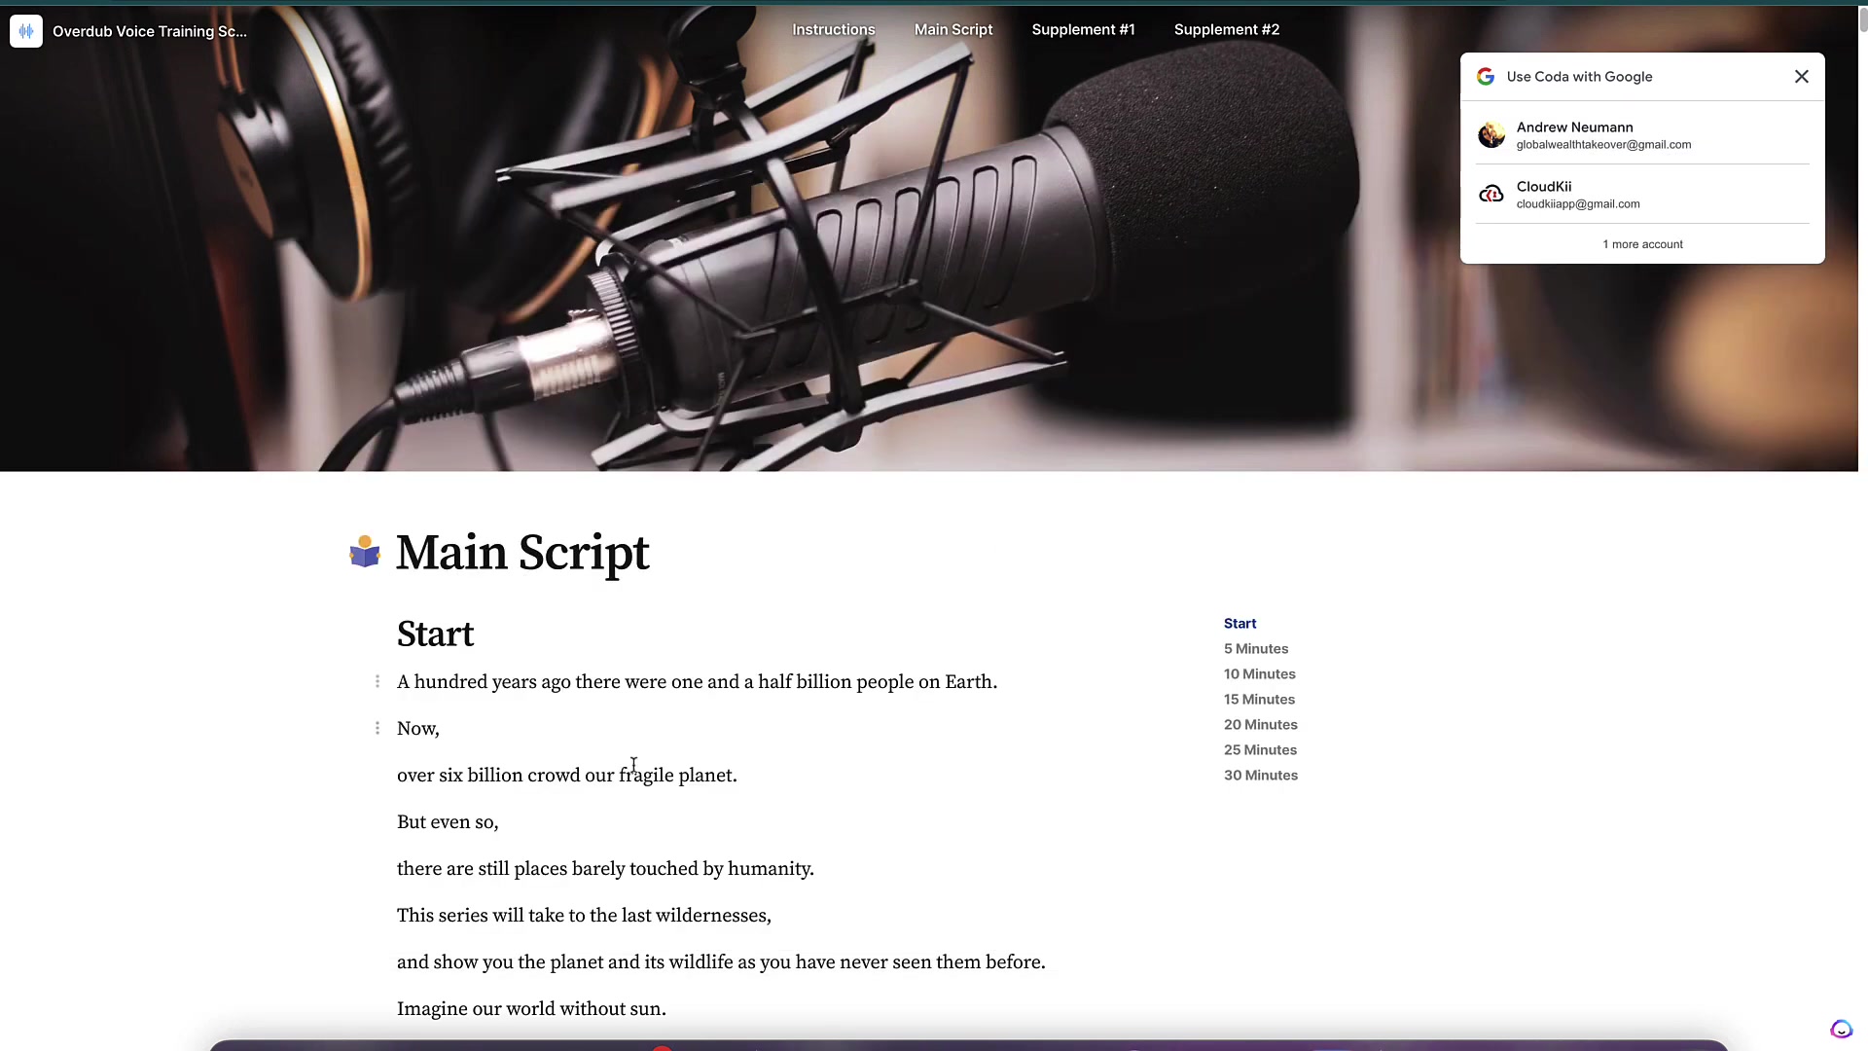Click the Start heading in the script

pos(435,634)
